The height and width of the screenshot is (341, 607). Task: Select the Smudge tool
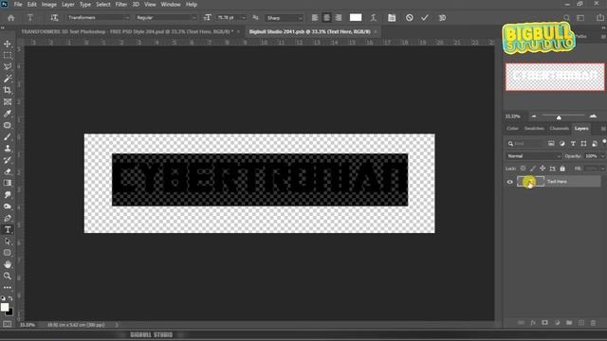tap(8, 195)
